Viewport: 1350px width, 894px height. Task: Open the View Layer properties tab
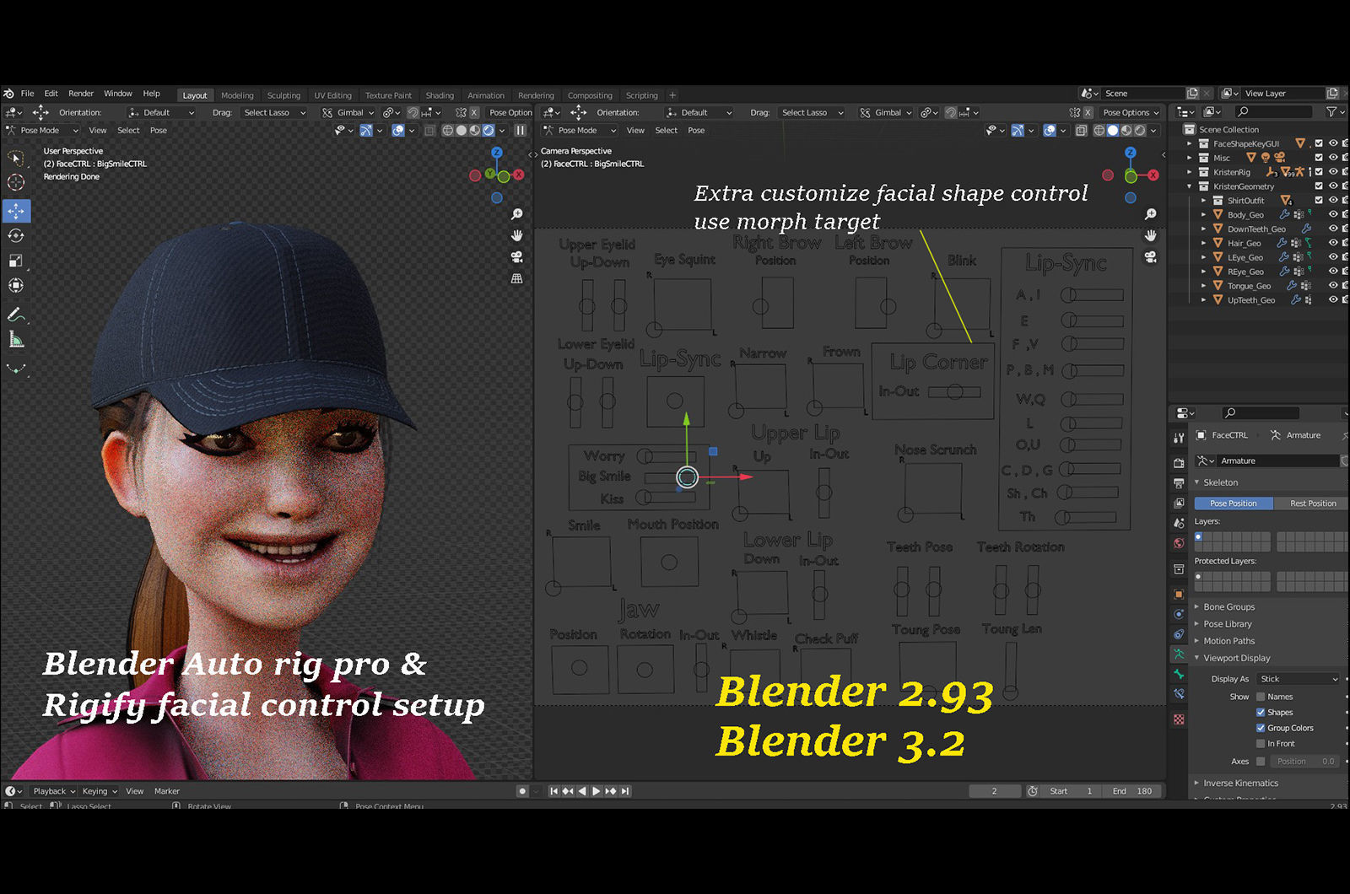[1179, 504]
